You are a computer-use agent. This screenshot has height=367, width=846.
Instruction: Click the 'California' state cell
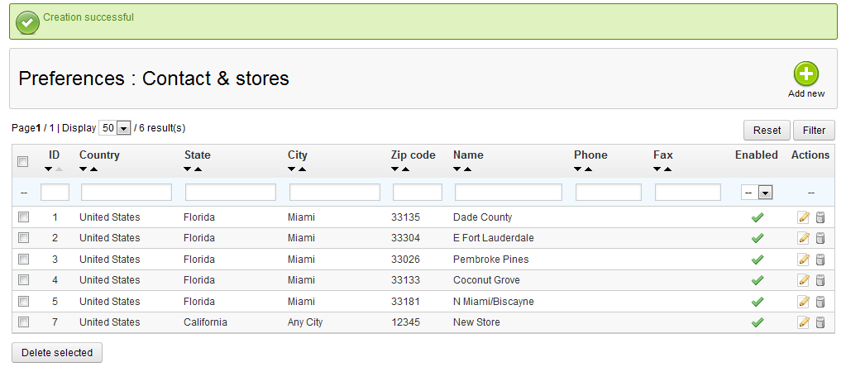(205, 322)
